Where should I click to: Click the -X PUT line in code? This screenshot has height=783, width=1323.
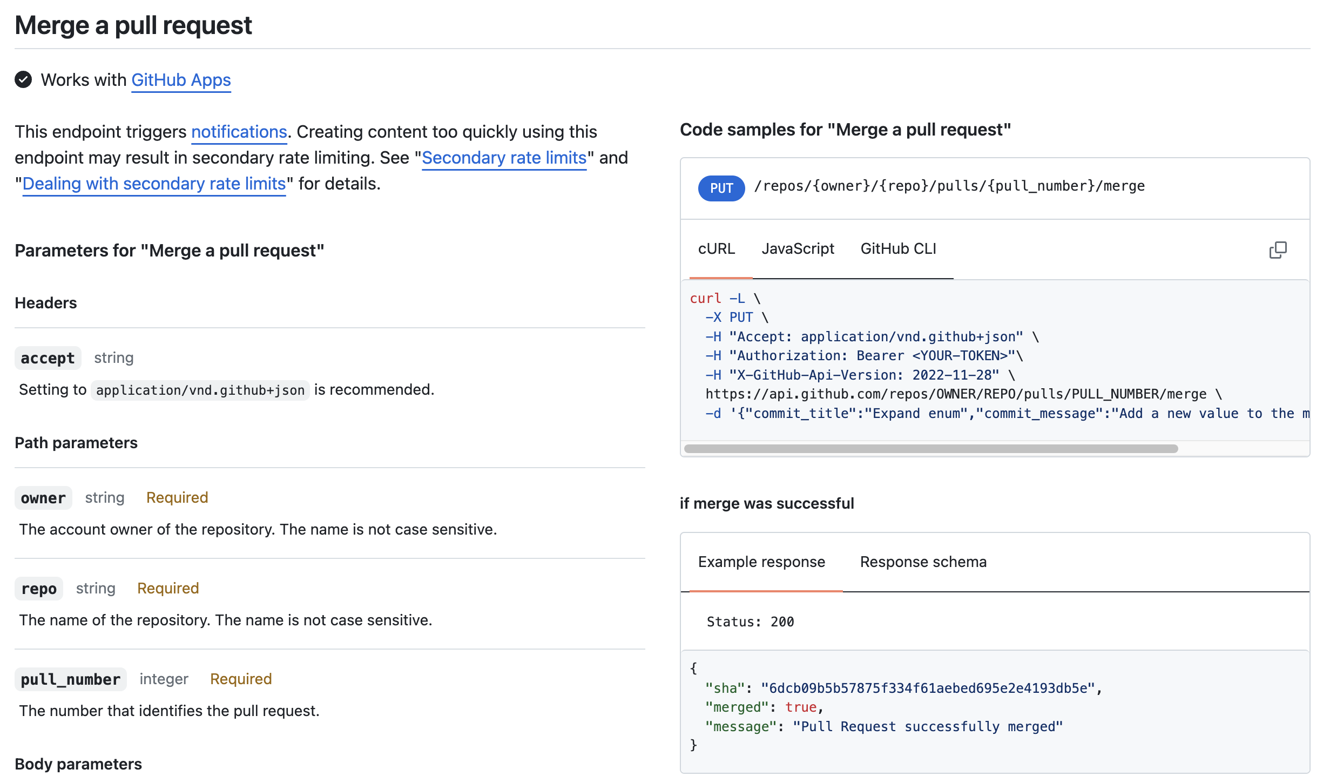[737, 318]
